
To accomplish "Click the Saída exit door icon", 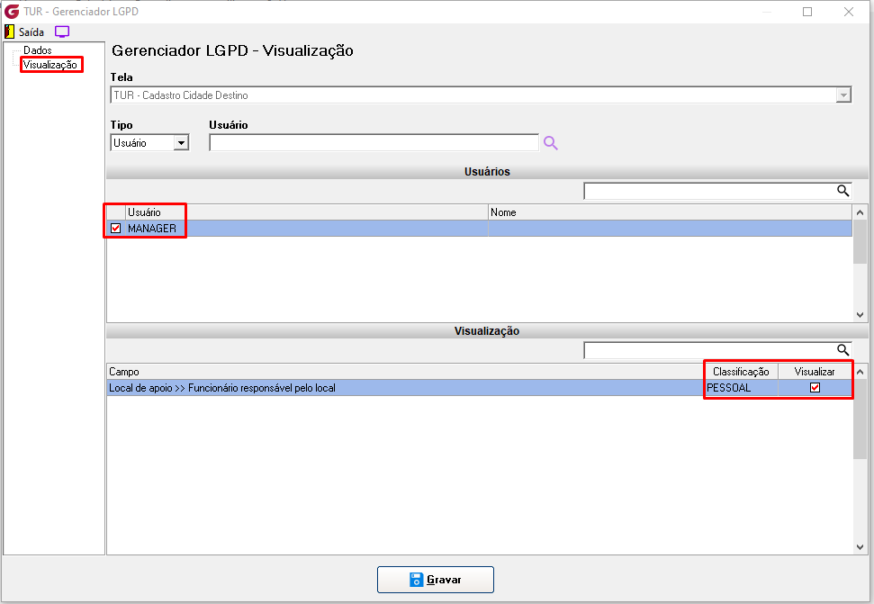I will (x=10, y=32).
